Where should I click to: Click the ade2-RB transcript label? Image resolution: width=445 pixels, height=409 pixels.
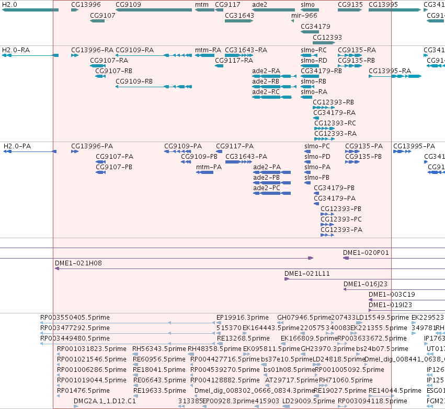(266, 81)
